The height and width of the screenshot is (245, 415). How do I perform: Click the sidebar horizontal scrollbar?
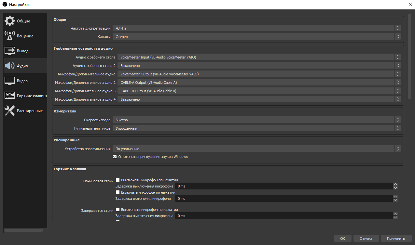pos(23,230)
